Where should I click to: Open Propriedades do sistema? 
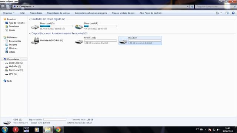tap(59, 13)
